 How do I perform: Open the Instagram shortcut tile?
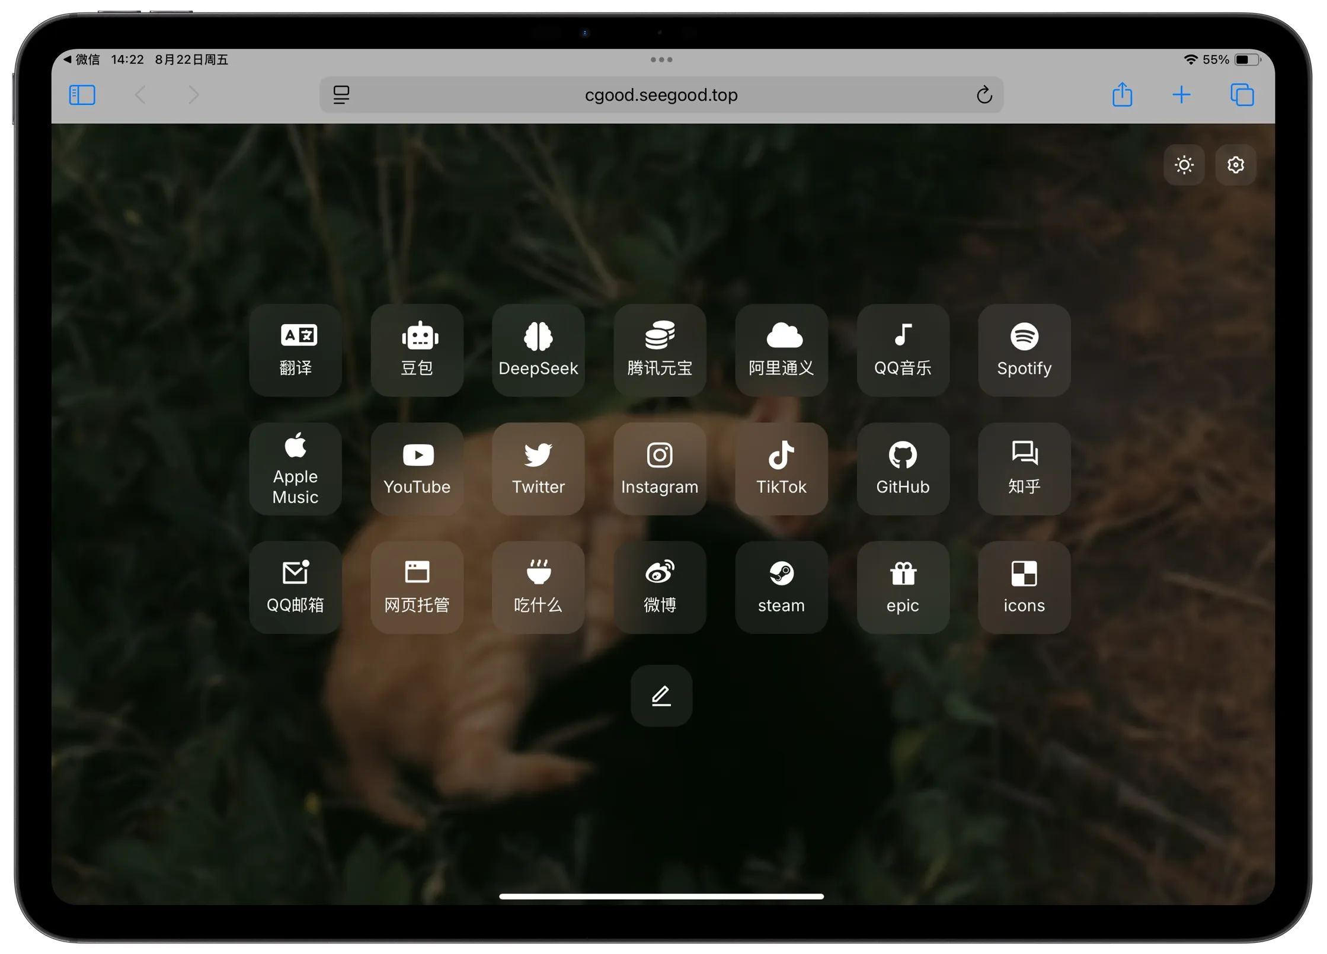click(660, 469)
